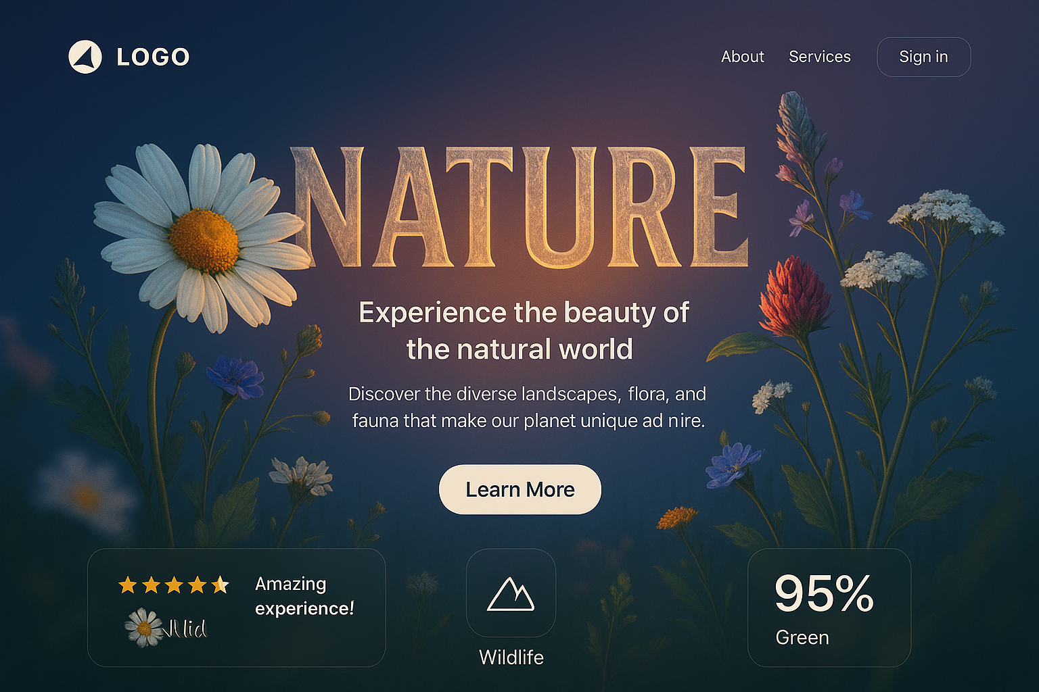Select the third rating star

point(174,585)
